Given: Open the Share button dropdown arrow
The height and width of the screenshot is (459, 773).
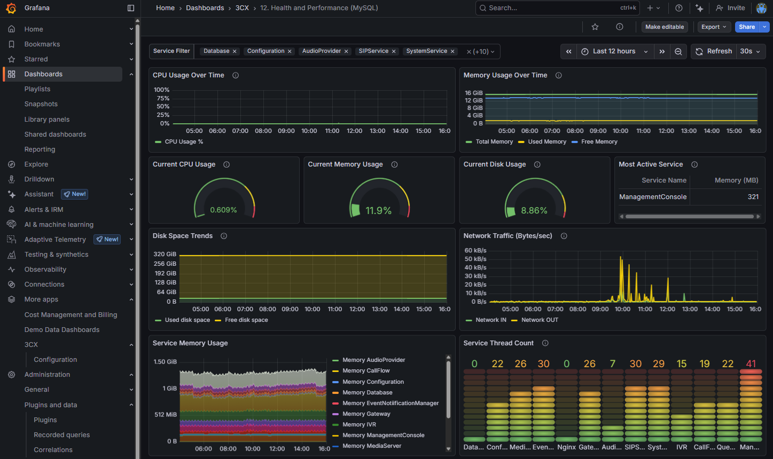Looking at the screenshot, I should 764,27.
